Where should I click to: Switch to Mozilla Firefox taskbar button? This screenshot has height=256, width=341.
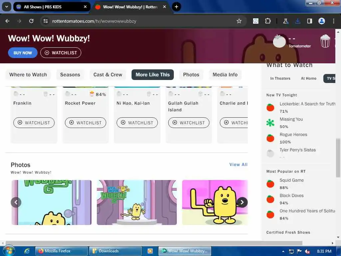[x=62, y=251]
